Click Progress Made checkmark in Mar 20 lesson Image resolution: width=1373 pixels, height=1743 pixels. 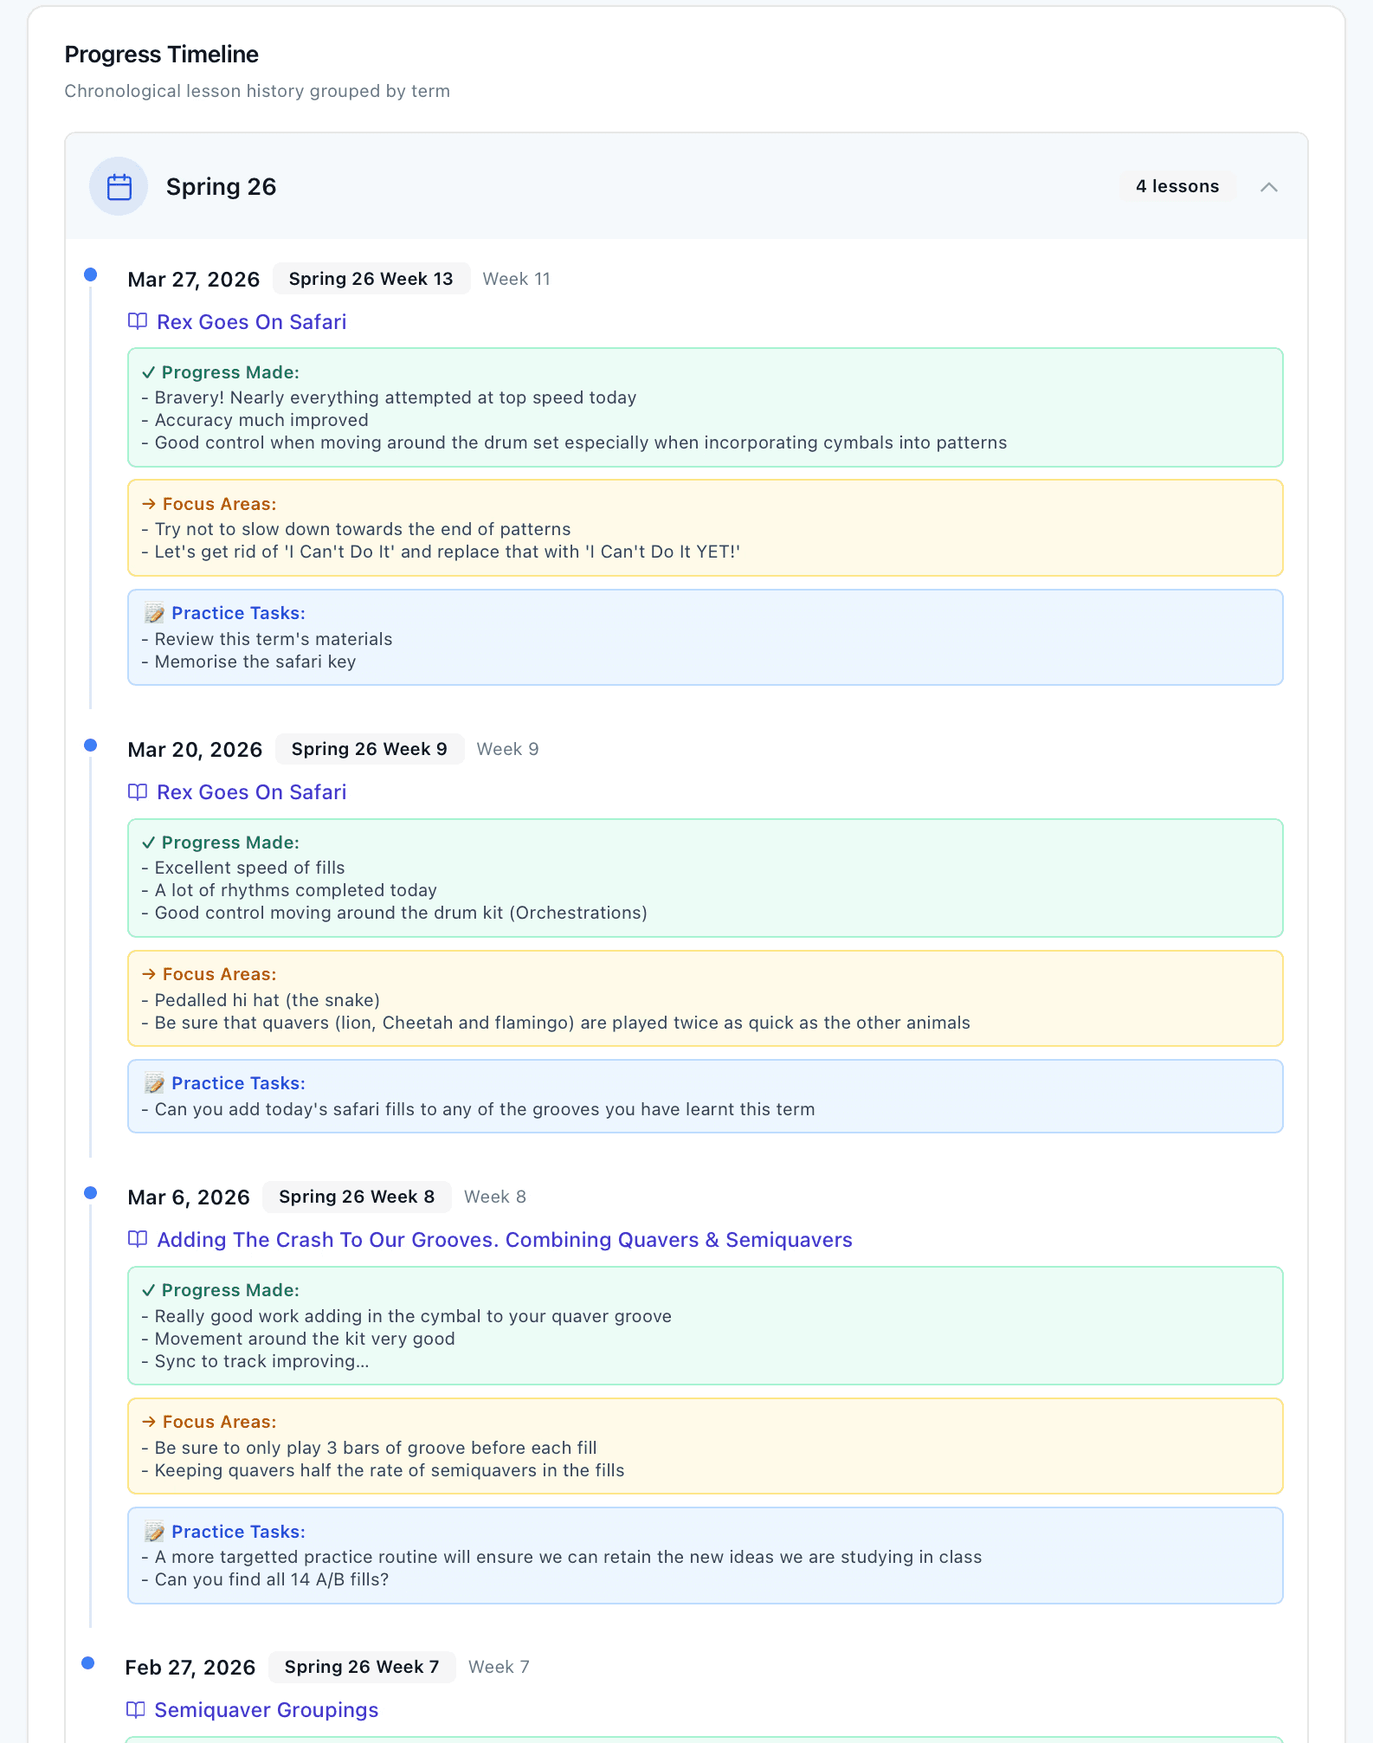point(148,842)
